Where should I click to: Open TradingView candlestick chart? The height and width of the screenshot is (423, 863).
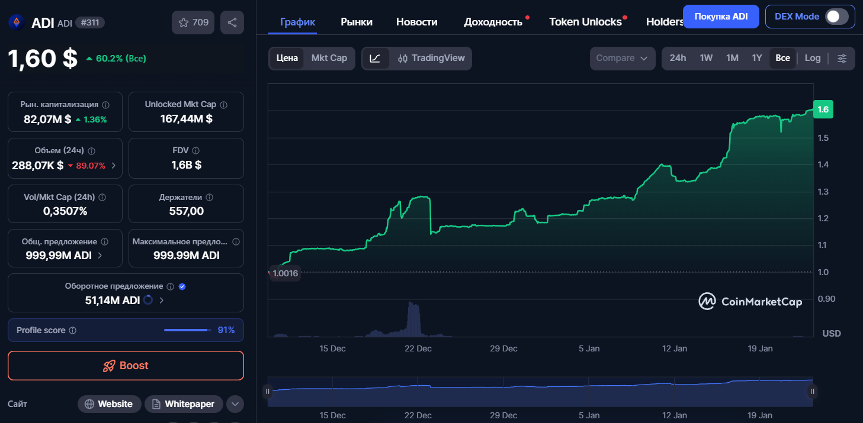[x=431, y=59]
